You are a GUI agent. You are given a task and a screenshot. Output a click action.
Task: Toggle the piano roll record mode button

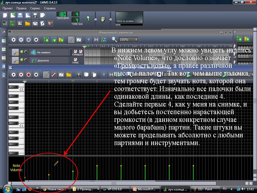[x=21, y=75]
